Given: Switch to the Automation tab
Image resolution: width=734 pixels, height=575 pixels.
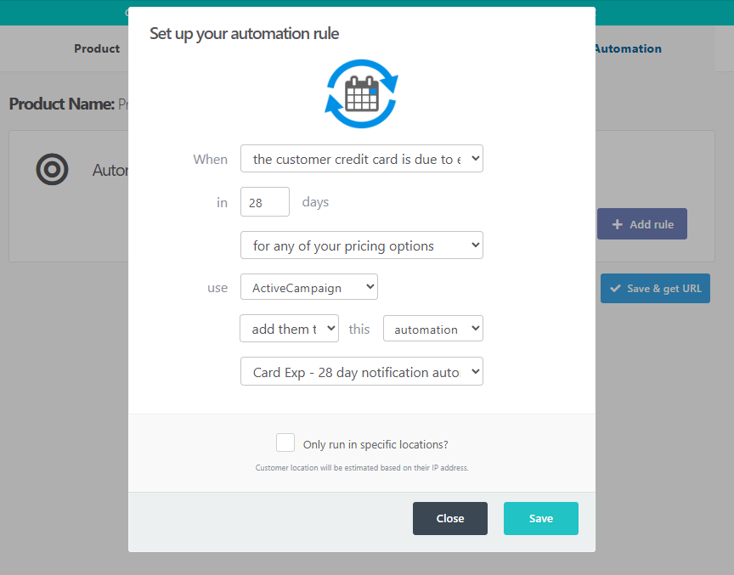Looking at the screenshot, I should pyautogui.click(x=628, y=48).
